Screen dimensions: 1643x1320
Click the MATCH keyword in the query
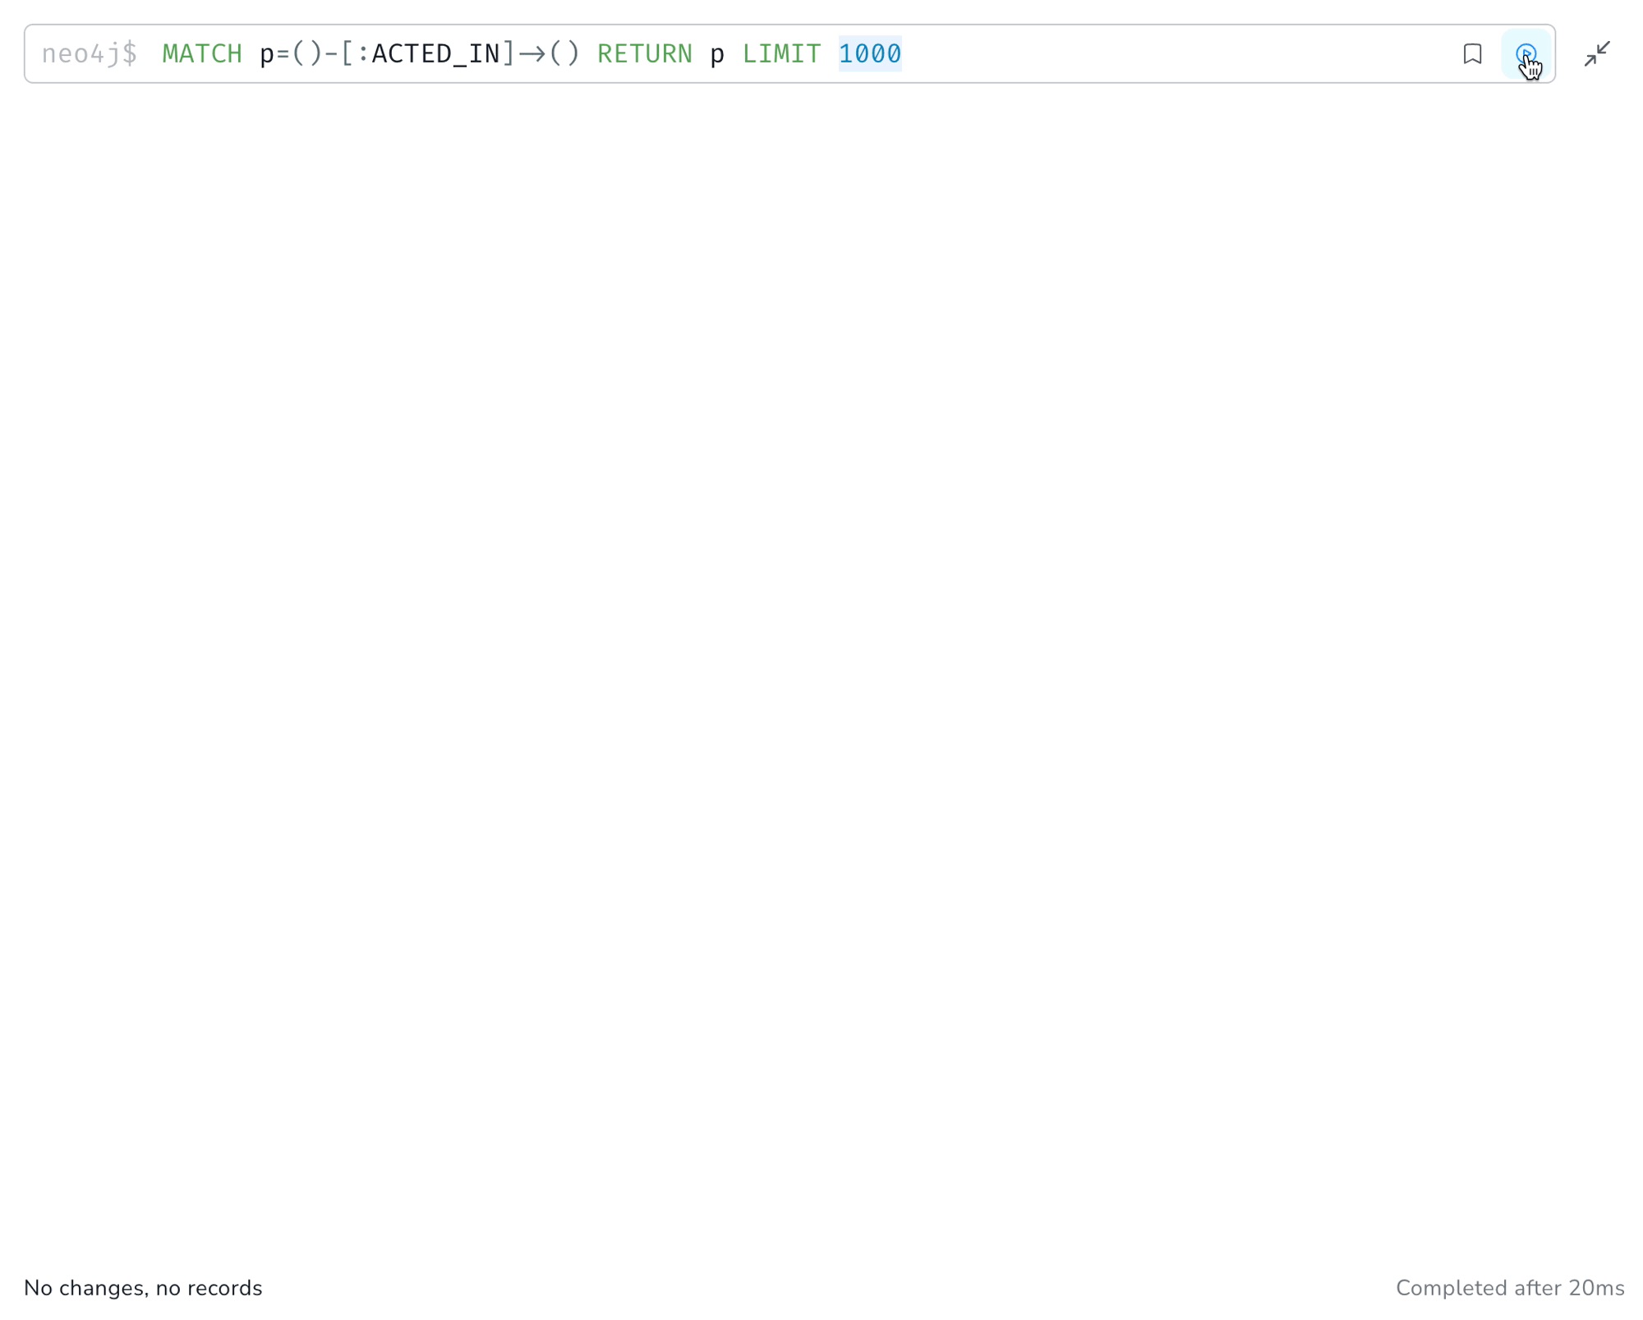coord(202,54)
